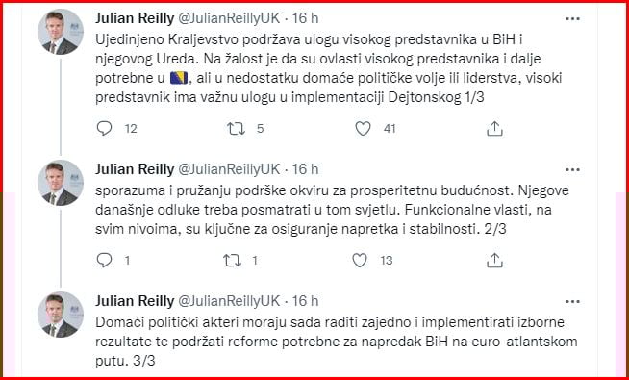
Task: Reply to the second tweet marked 2/3
Action: pyautogui.click(x=105, y=261)
